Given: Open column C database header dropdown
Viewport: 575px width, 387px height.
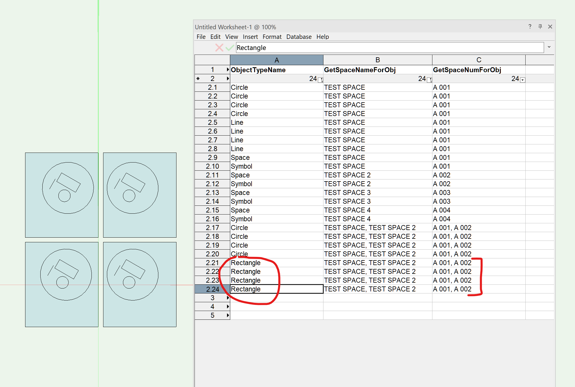Looking at the screenshot, I should click(523, 80).
